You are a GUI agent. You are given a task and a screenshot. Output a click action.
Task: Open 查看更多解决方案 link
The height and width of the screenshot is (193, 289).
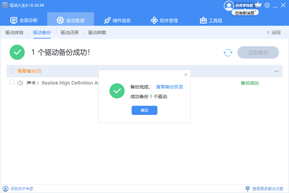pos(268,189)
